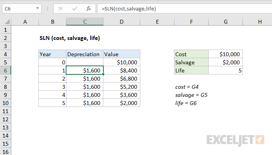Select column H header
This screenshot has width=272, height=155.
click(260, 22)
